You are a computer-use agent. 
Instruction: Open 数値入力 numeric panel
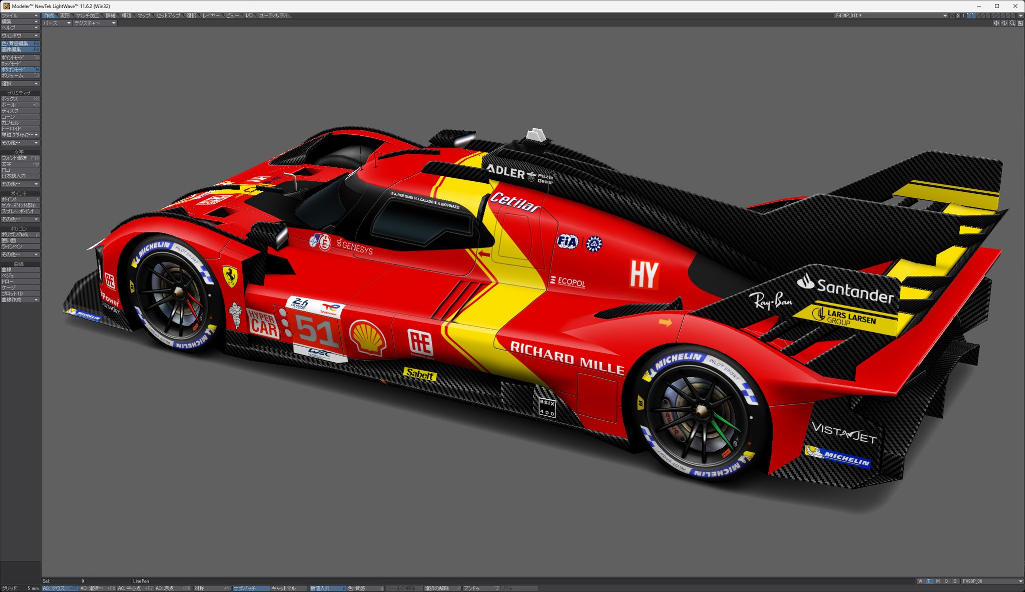[x=328, y=588]
